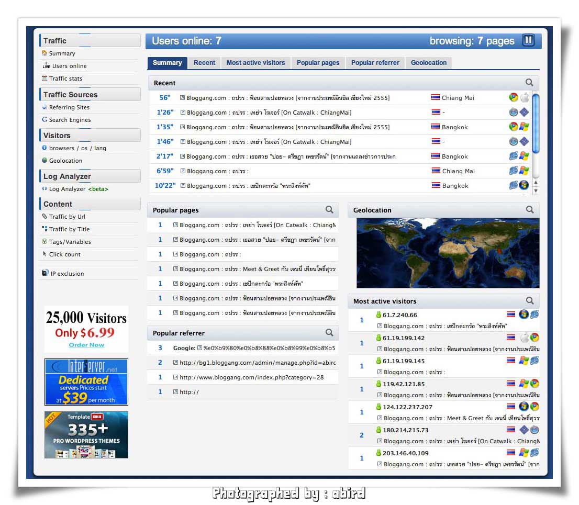
Task: Click the Windows icon beside 203.146.40.109
Action: click(x=524, y=453)
